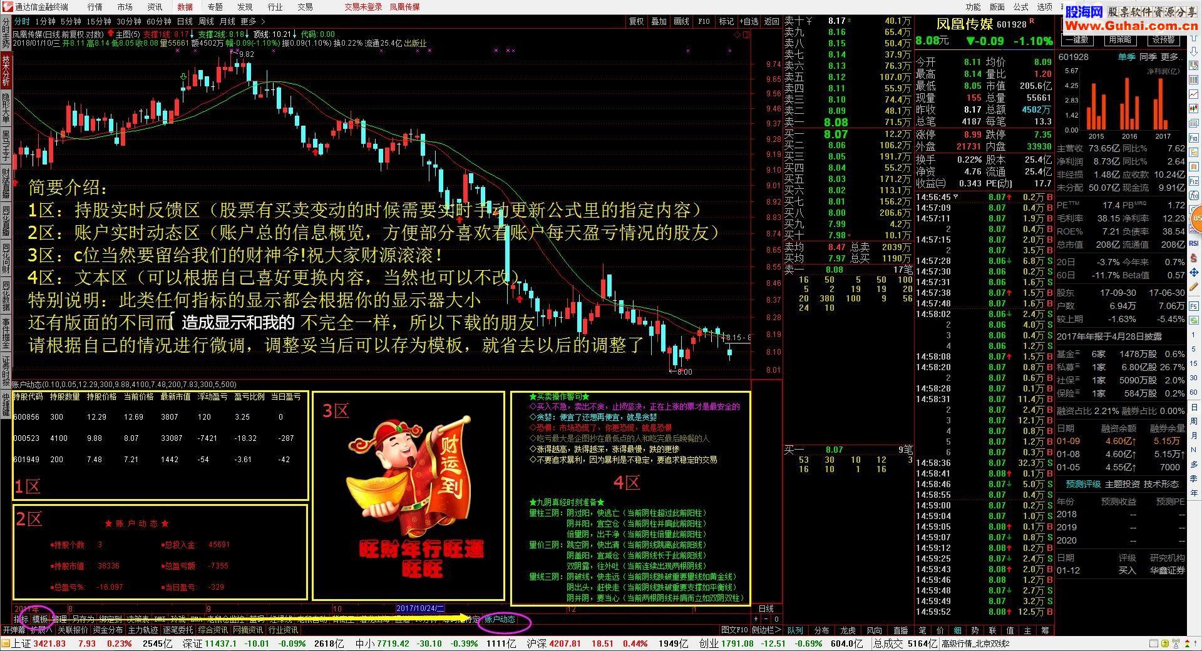Click the 凤凰传媒 link in title bar
Image resolution: width=1202 pixels, height=651 pixels.
point(405,7)
